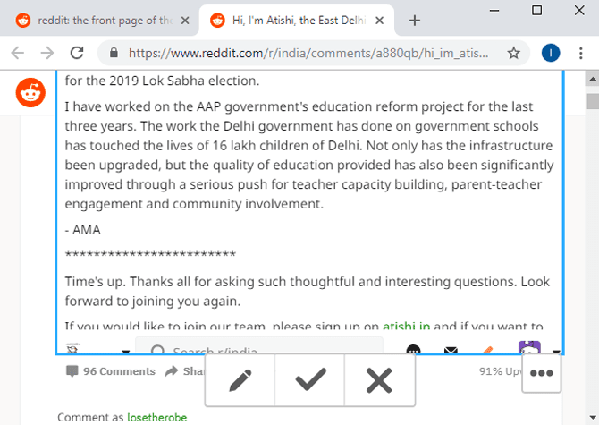Confirm selection with the checkmark icon
599x425 pixels.
click(309, 380)
